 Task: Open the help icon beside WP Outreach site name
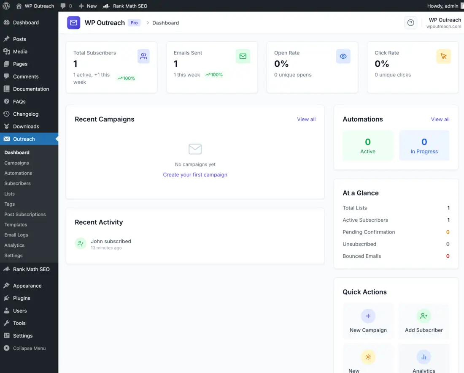[x=411, y=22]
